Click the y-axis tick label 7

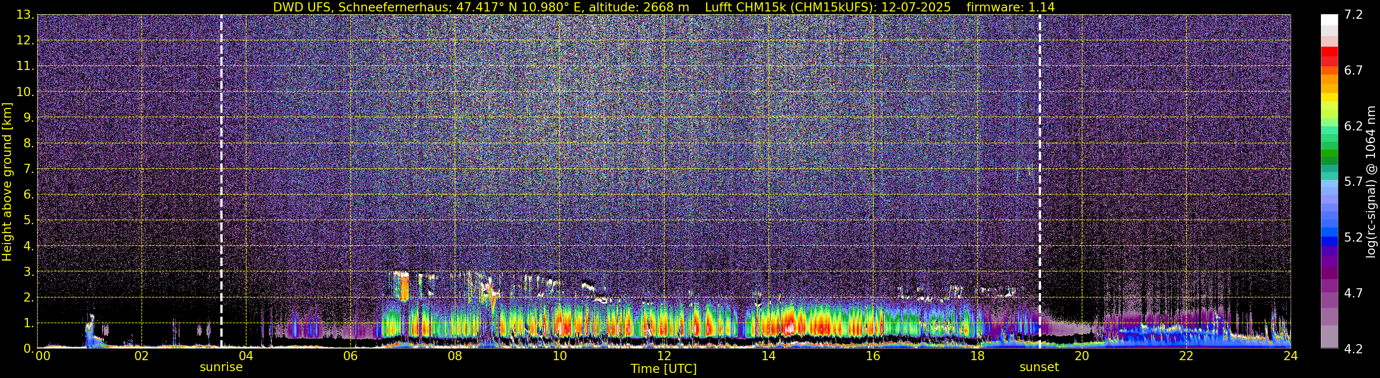(29, 169)
